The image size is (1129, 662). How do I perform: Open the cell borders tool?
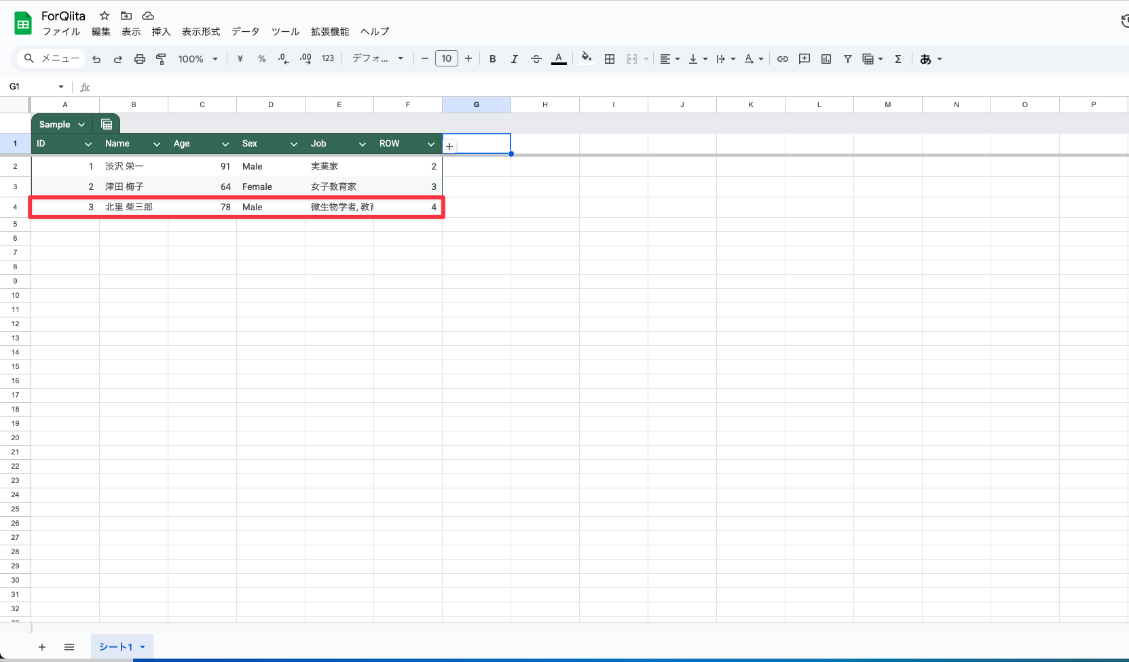(610, 59)
